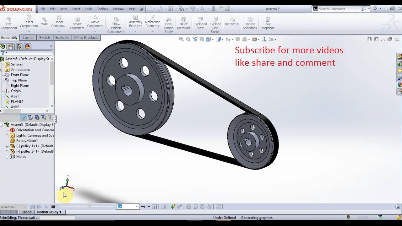Switch to the Sketch tab
The image size is (402, 226).
pos(44,38)
